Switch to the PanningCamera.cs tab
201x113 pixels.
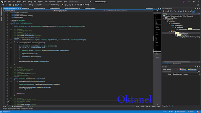(x=90, y=9)
